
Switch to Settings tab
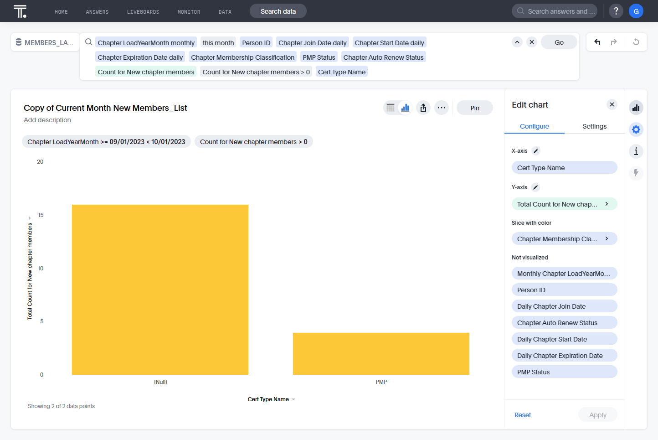click(x=595, y=126)
